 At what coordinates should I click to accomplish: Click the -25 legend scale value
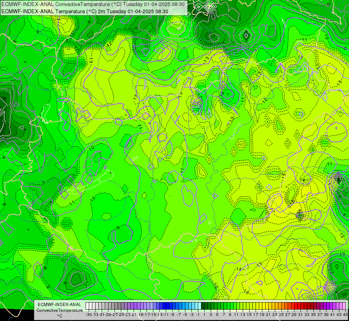pyautogui.click(x=121, y=315)
